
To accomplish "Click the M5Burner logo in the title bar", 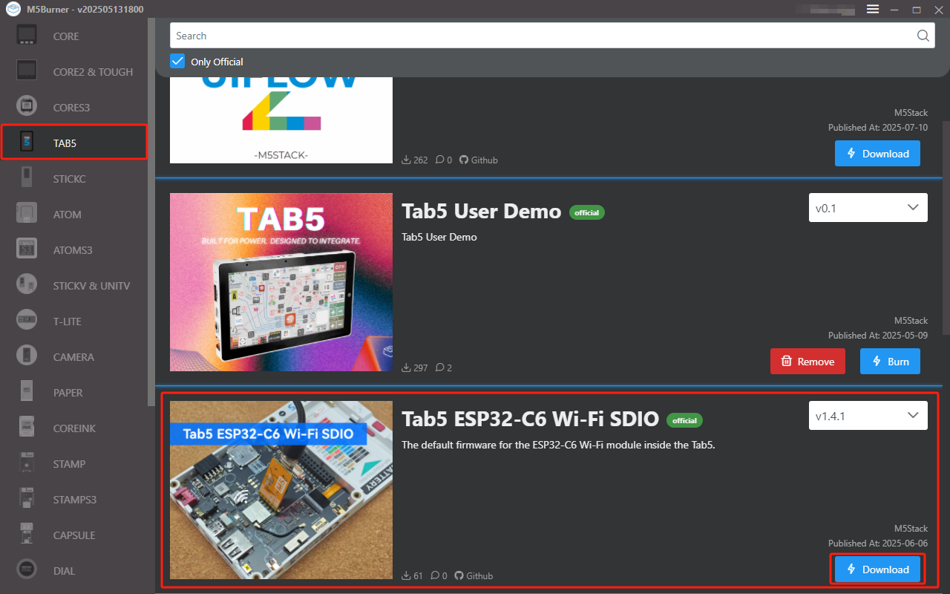I will coord(13,9).
